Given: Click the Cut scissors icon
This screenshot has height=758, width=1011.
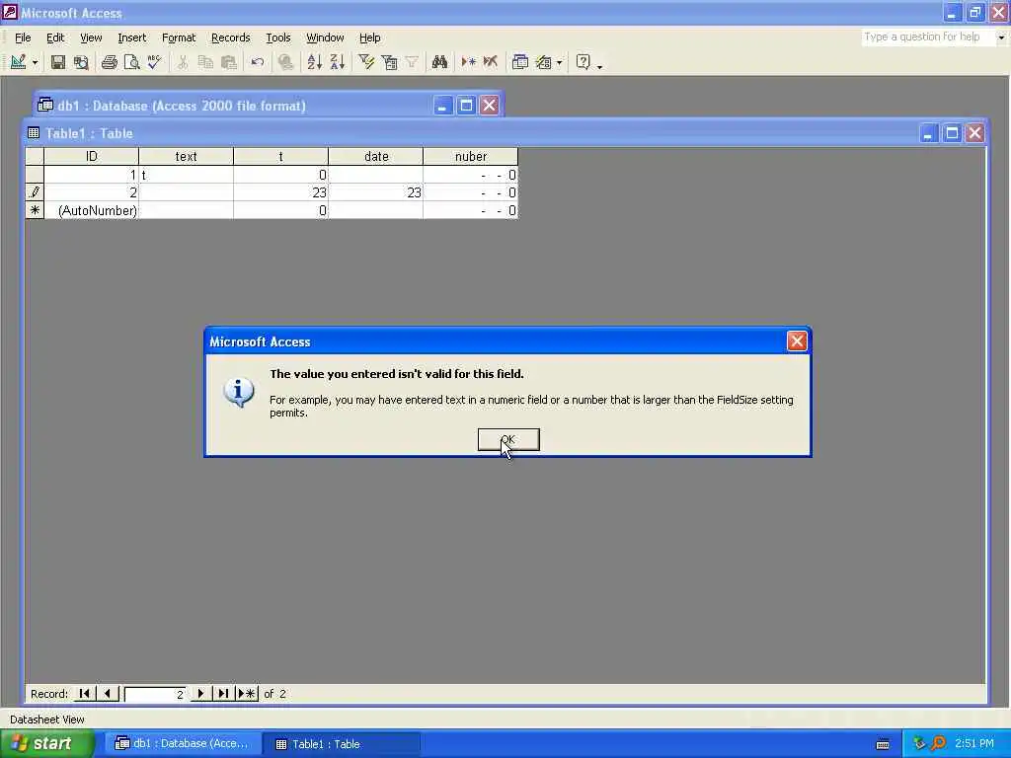Looking at the screenshot, I should [x=183, y=62].
